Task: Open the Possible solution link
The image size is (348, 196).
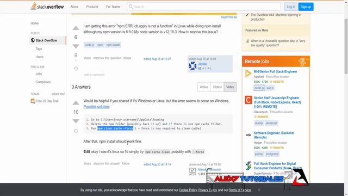Action: coord(96,107)
